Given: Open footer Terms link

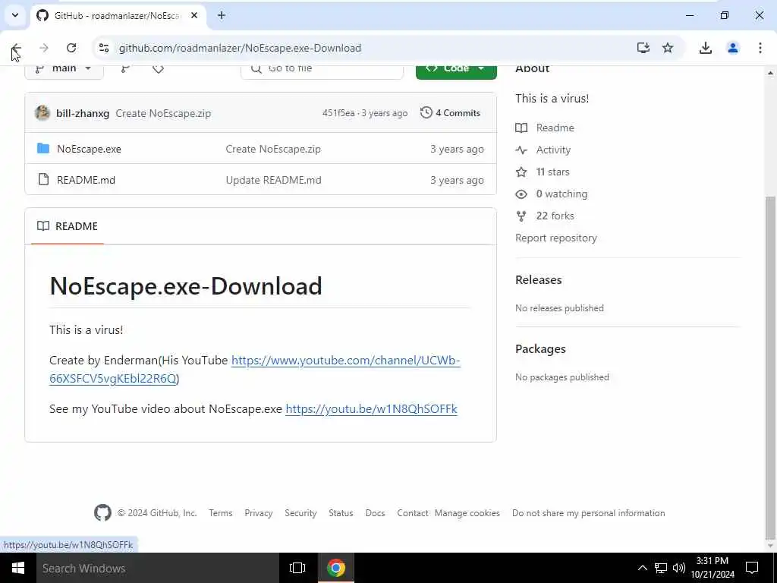Looking at the screenshot, I should [221, 513].
